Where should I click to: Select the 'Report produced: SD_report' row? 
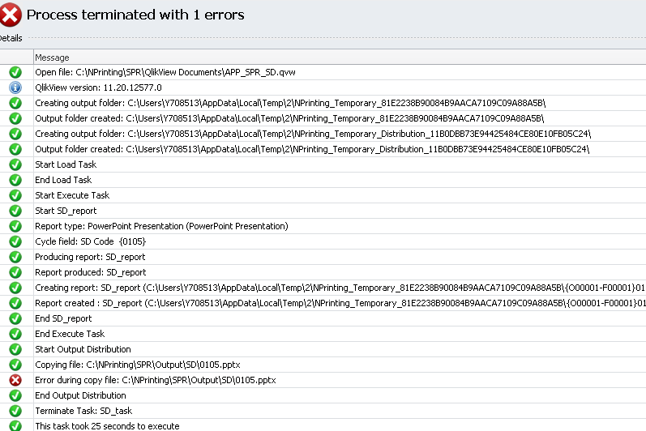tap(90, 272)
